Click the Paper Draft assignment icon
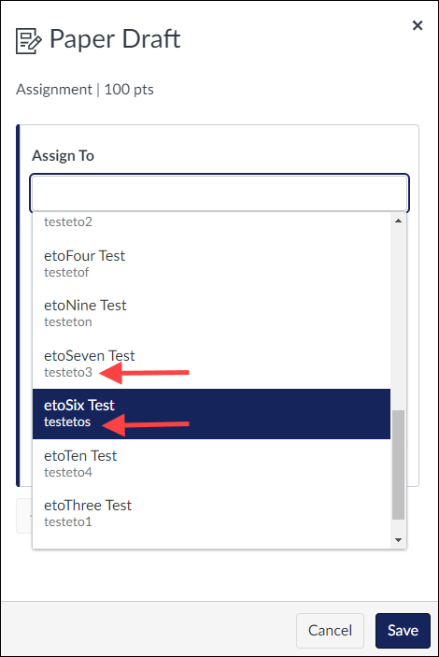 tap(28, 40)
